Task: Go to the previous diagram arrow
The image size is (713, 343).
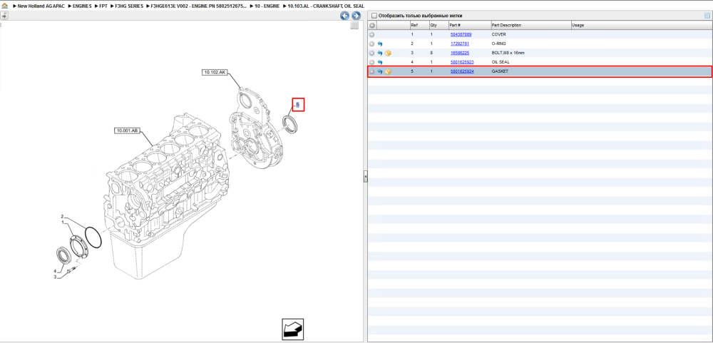Action: 344,16
